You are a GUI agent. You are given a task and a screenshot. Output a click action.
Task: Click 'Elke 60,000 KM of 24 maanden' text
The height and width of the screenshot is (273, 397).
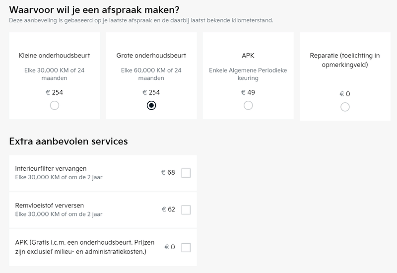[x=151, y=74]
